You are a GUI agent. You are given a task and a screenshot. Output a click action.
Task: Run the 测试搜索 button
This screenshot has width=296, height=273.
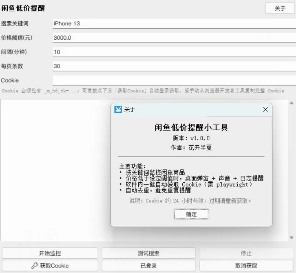(149, 253)
